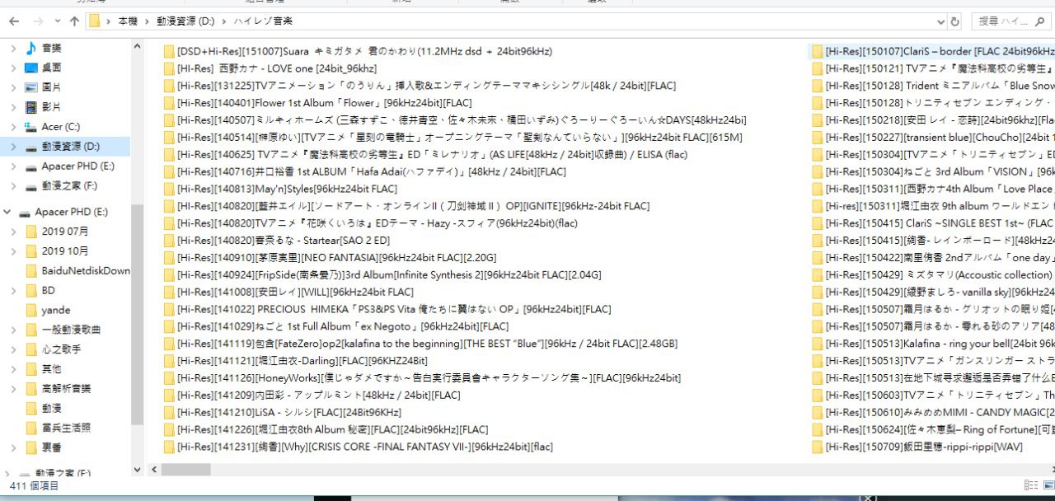Expand the 一般動漫歌曲 folder node
Viewport: 1055px width, 501px height.
click(13, 330)
